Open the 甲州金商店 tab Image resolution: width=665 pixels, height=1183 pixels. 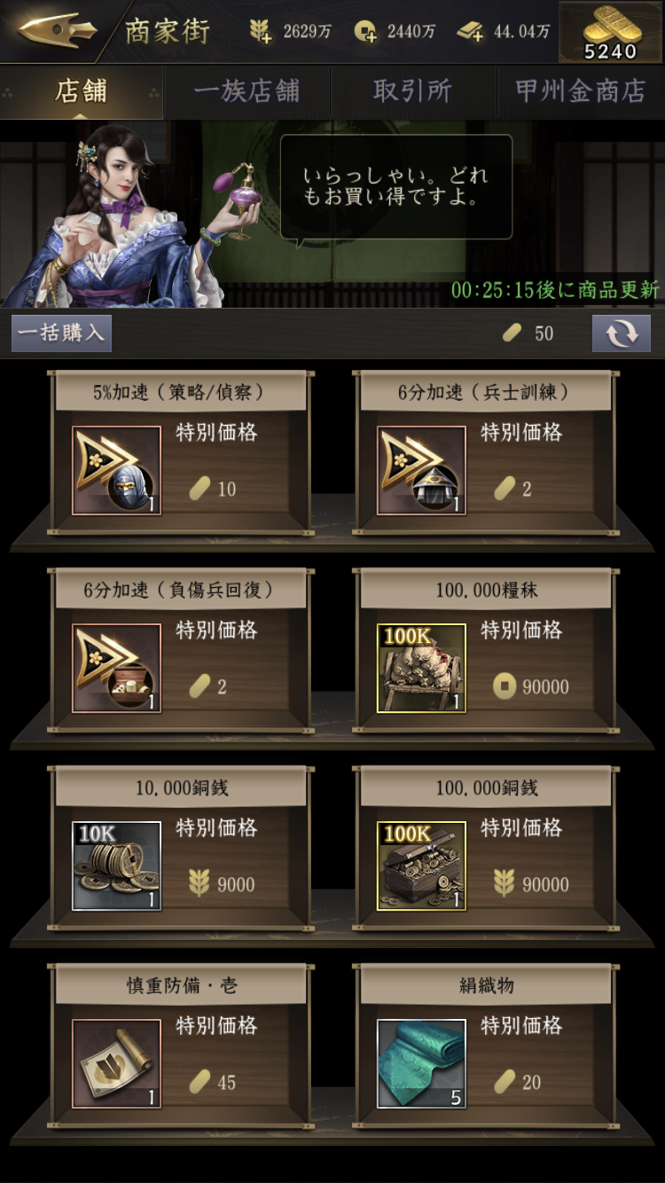(x=581, y=91)
